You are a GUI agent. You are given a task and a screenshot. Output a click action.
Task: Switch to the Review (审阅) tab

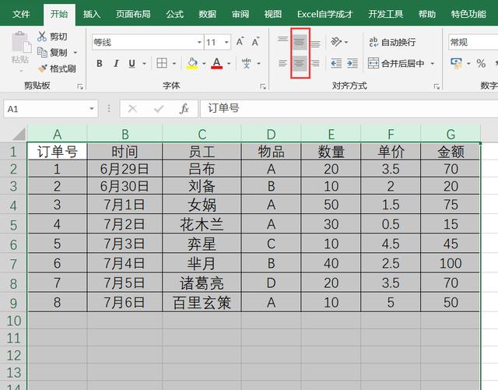(240, 14)
